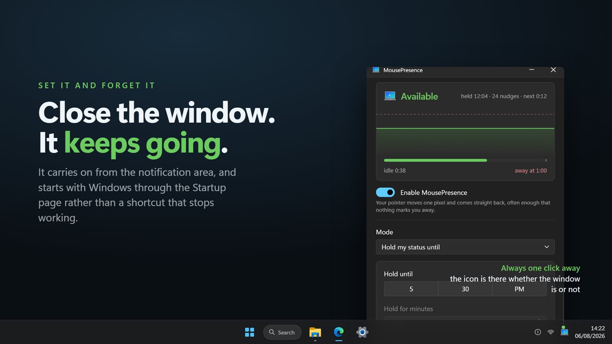This screenshot has width=612, height=344.
Task: Click the info icon in the system tray
Action: click(537, 332)
